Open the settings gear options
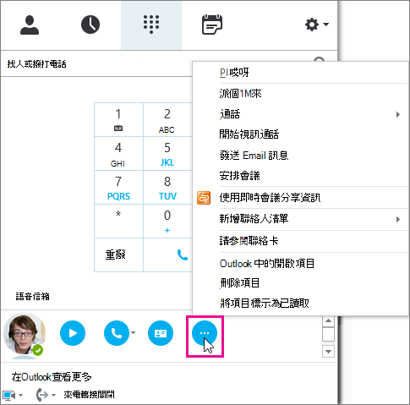410x405 pixels. tap(312, 25)
